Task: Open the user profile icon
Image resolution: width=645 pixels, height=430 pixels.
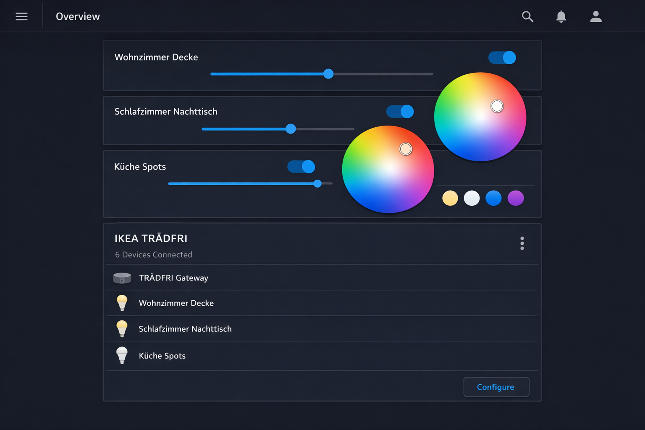Action: coord(595,16)
